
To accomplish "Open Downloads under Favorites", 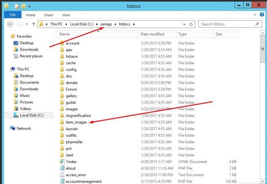I will [29, 49].
